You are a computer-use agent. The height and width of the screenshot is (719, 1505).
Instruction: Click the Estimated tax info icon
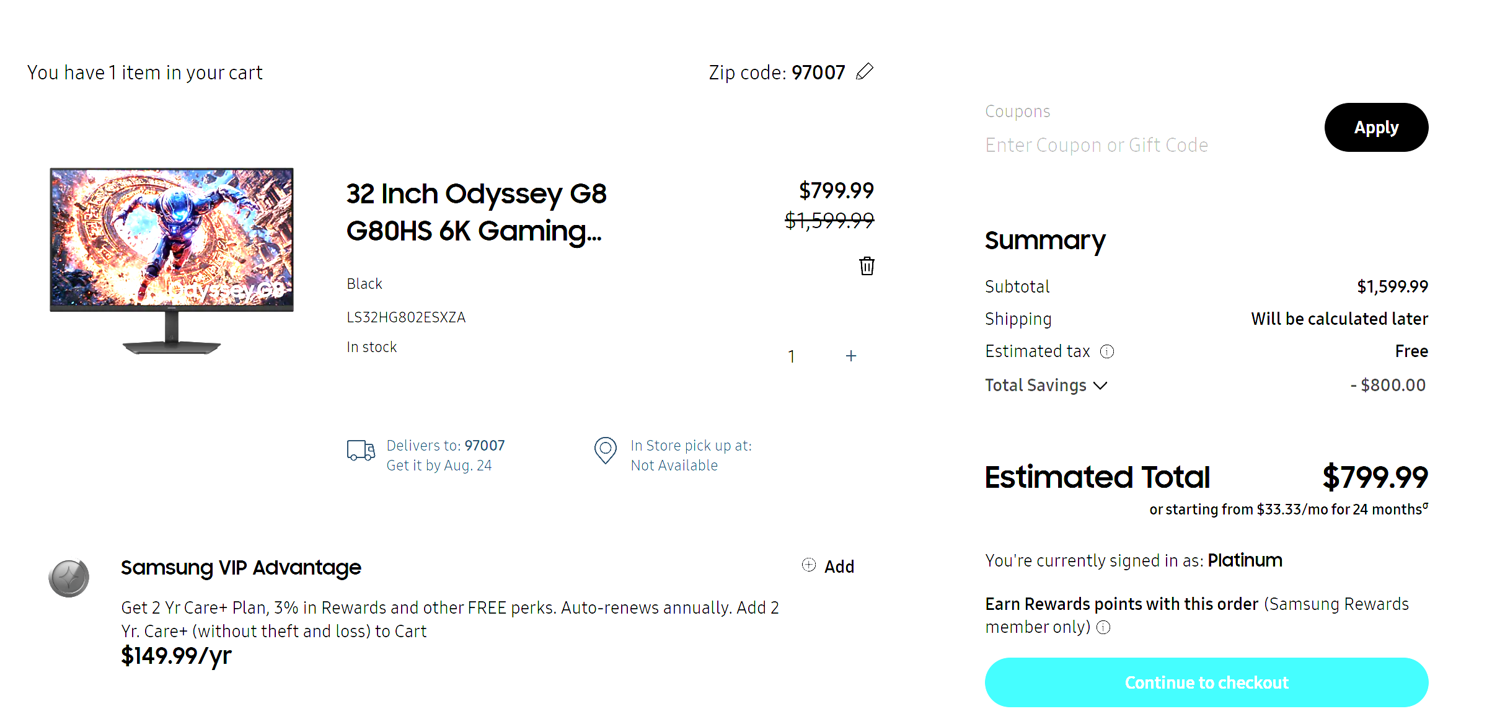tap(1107, 351)
